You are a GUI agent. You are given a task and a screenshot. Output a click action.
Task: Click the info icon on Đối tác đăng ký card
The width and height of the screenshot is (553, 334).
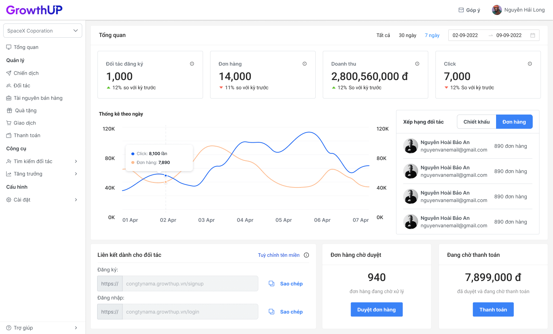pyautogui.click(x=192, y=64)
